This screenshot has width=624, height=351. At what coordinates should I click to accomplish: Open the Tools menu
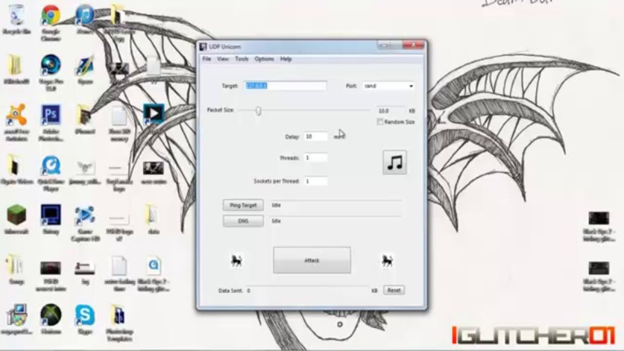tap(242, 59)
